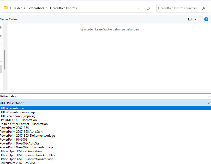Navigate to the Bilder breadcrumb
The height and width of the screenshot is (164, 211).
click(17, 8)
